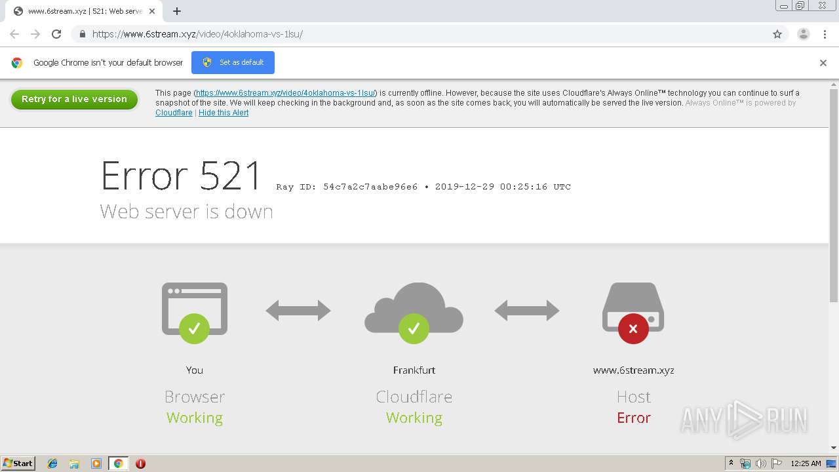The image size is (839, 472).
Task: Click the padlock site info icon
Action: [x=82, y=34]
